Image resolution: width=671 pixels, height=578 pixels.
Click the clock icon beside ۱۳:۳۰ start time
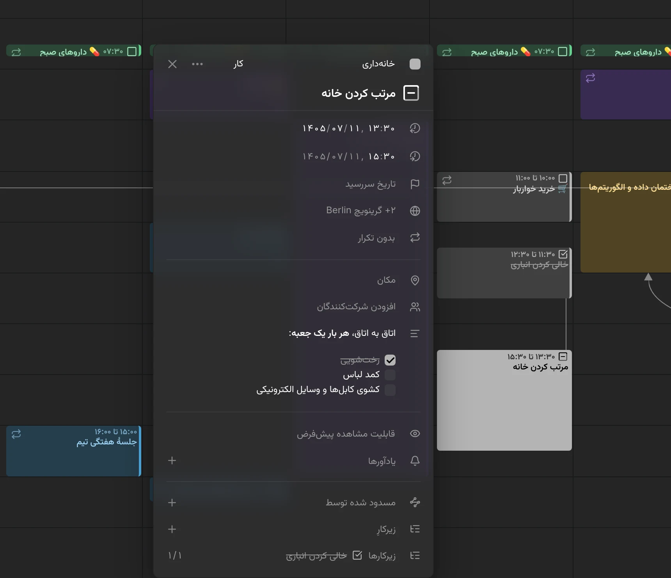click(415, 128)
